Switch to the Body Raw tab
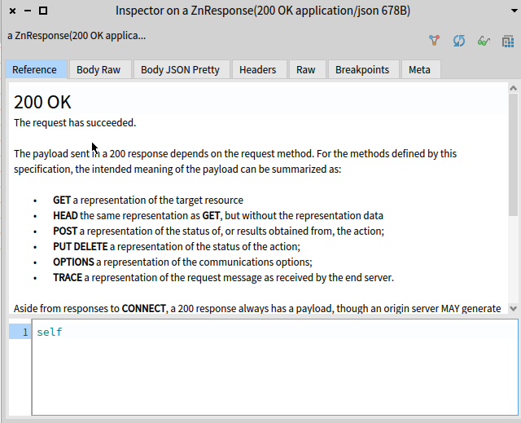This screenshot has height=423, width=521. [100, 69]
